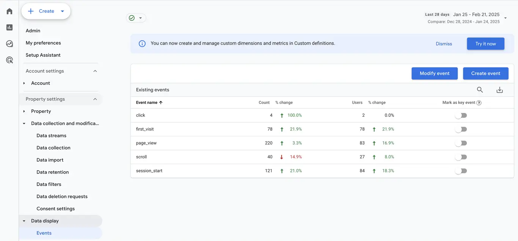Collapse the Account settings section
Screen dimensions: 518x241
click(x=95, y=71)
